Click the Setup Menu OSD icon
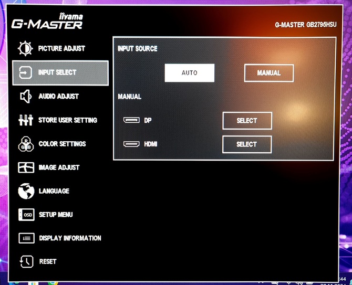The height and width of the screenshot is (285, 352). pyautogui.click(x=26, y=215)
